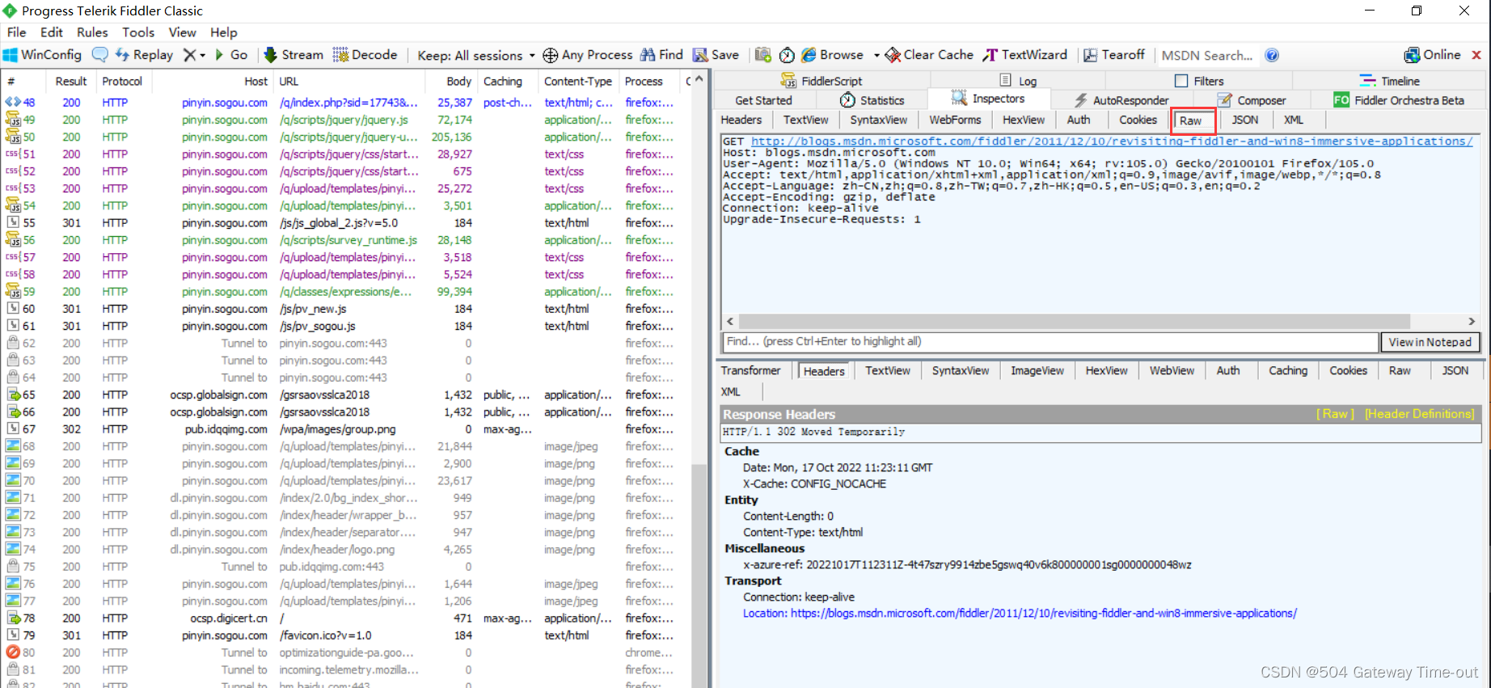Click the Tearoff toolbar button
The image size is (1491, 688).
[1114, 55]
